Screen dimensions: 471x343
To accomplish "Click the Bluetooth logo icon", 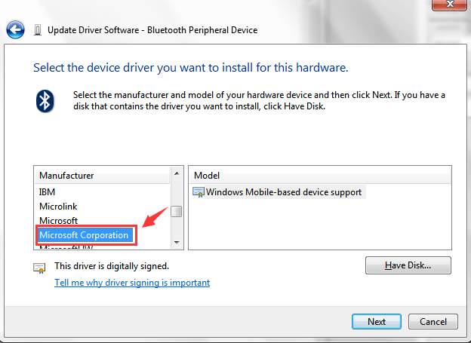I will 45,101.
